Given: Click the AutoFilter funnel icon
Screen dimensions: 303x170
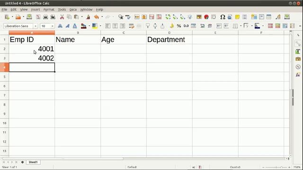Looking at the screenshot, I should point(190,17).
